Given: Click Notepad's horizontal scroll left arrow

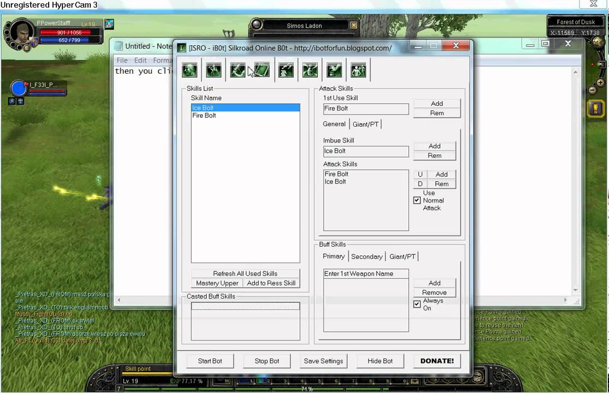Looking at the screenshot, I should pyautogui.click(x=119, y=300).
